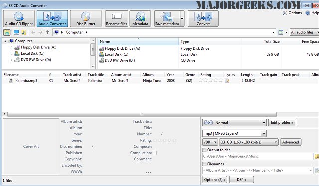Open the Save metadata dropdown arrow
Viewport: 319px width, 186px height.
click(x=182, y=19)
